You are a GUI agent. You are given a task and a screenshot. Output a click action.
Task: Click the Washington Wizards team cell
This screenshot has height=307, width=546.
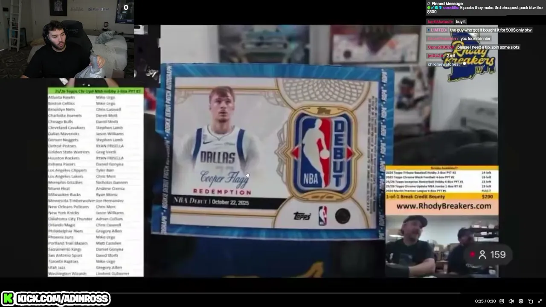(x=67, y=273)
